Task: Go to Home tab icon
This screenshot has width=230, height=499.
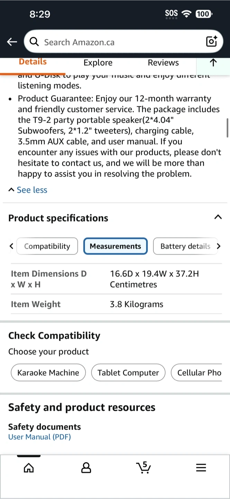Action: click(x=29, y=468)
